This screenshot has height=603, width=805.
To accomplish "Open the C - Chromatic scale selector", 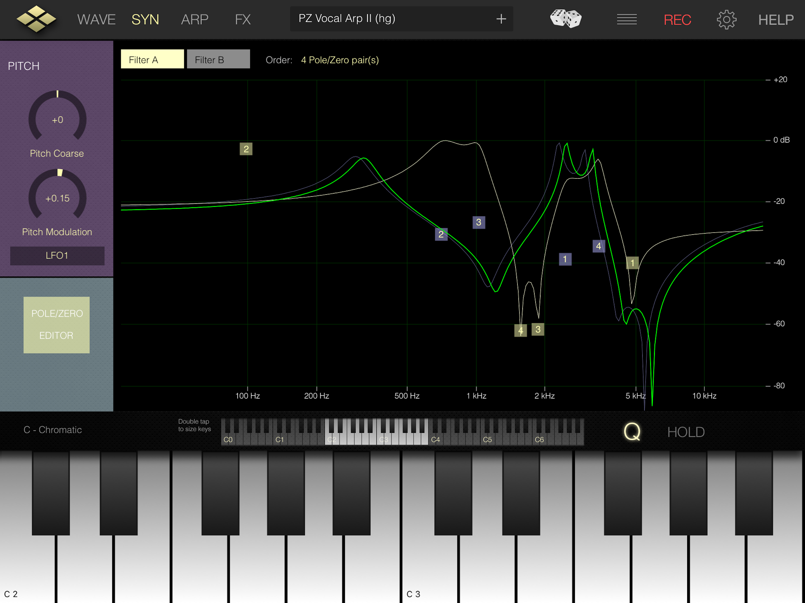I will [x=53, y=430].
